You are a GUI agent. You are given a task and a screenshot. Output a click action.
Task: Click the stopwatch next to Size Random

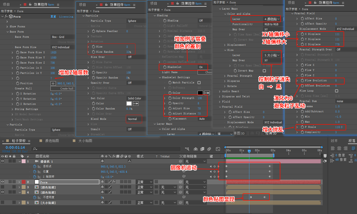(93, 52)
